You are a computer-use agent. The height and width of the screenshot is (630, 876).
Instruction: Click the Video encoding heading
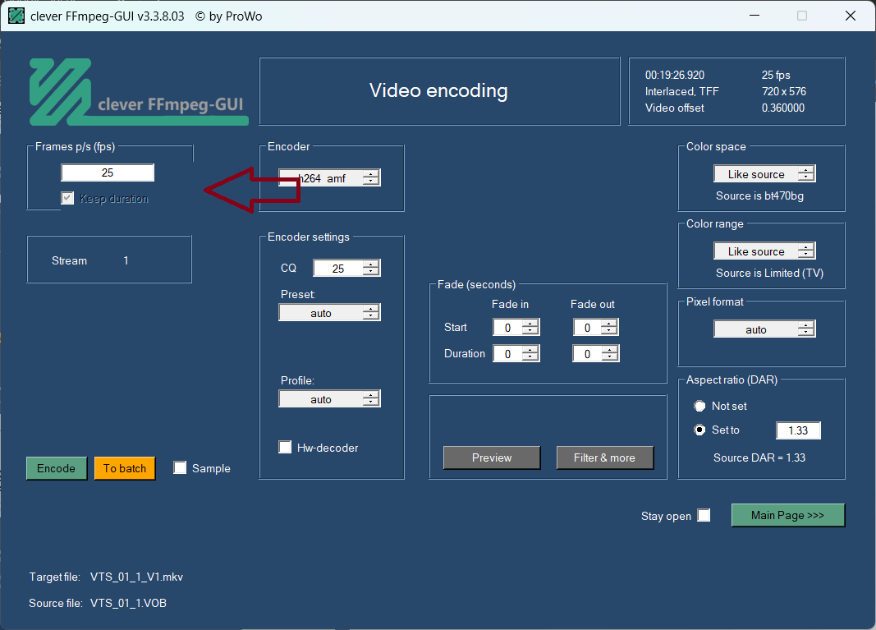coord(438,90)
